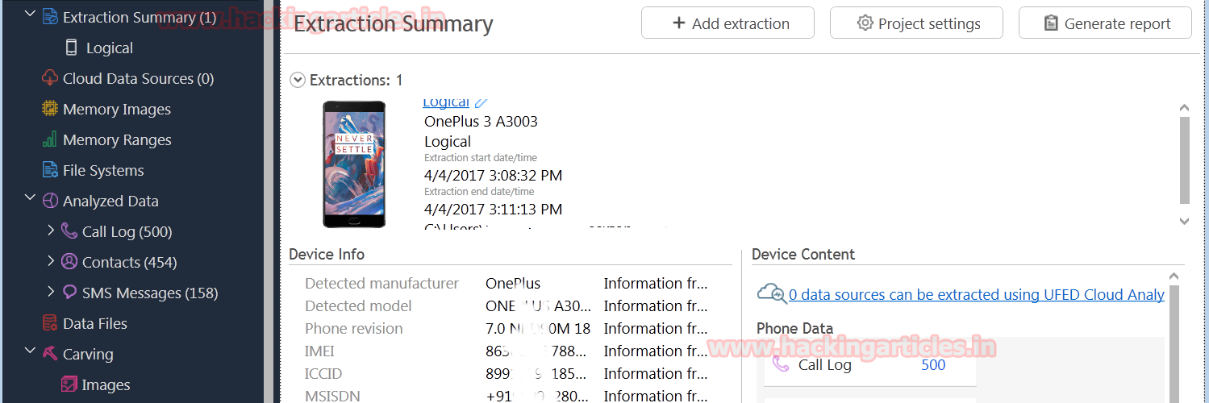This screenshot has height=403, width=1209.
Task: Expand the SMS Messages (158) node
Action: click(51, 292)
